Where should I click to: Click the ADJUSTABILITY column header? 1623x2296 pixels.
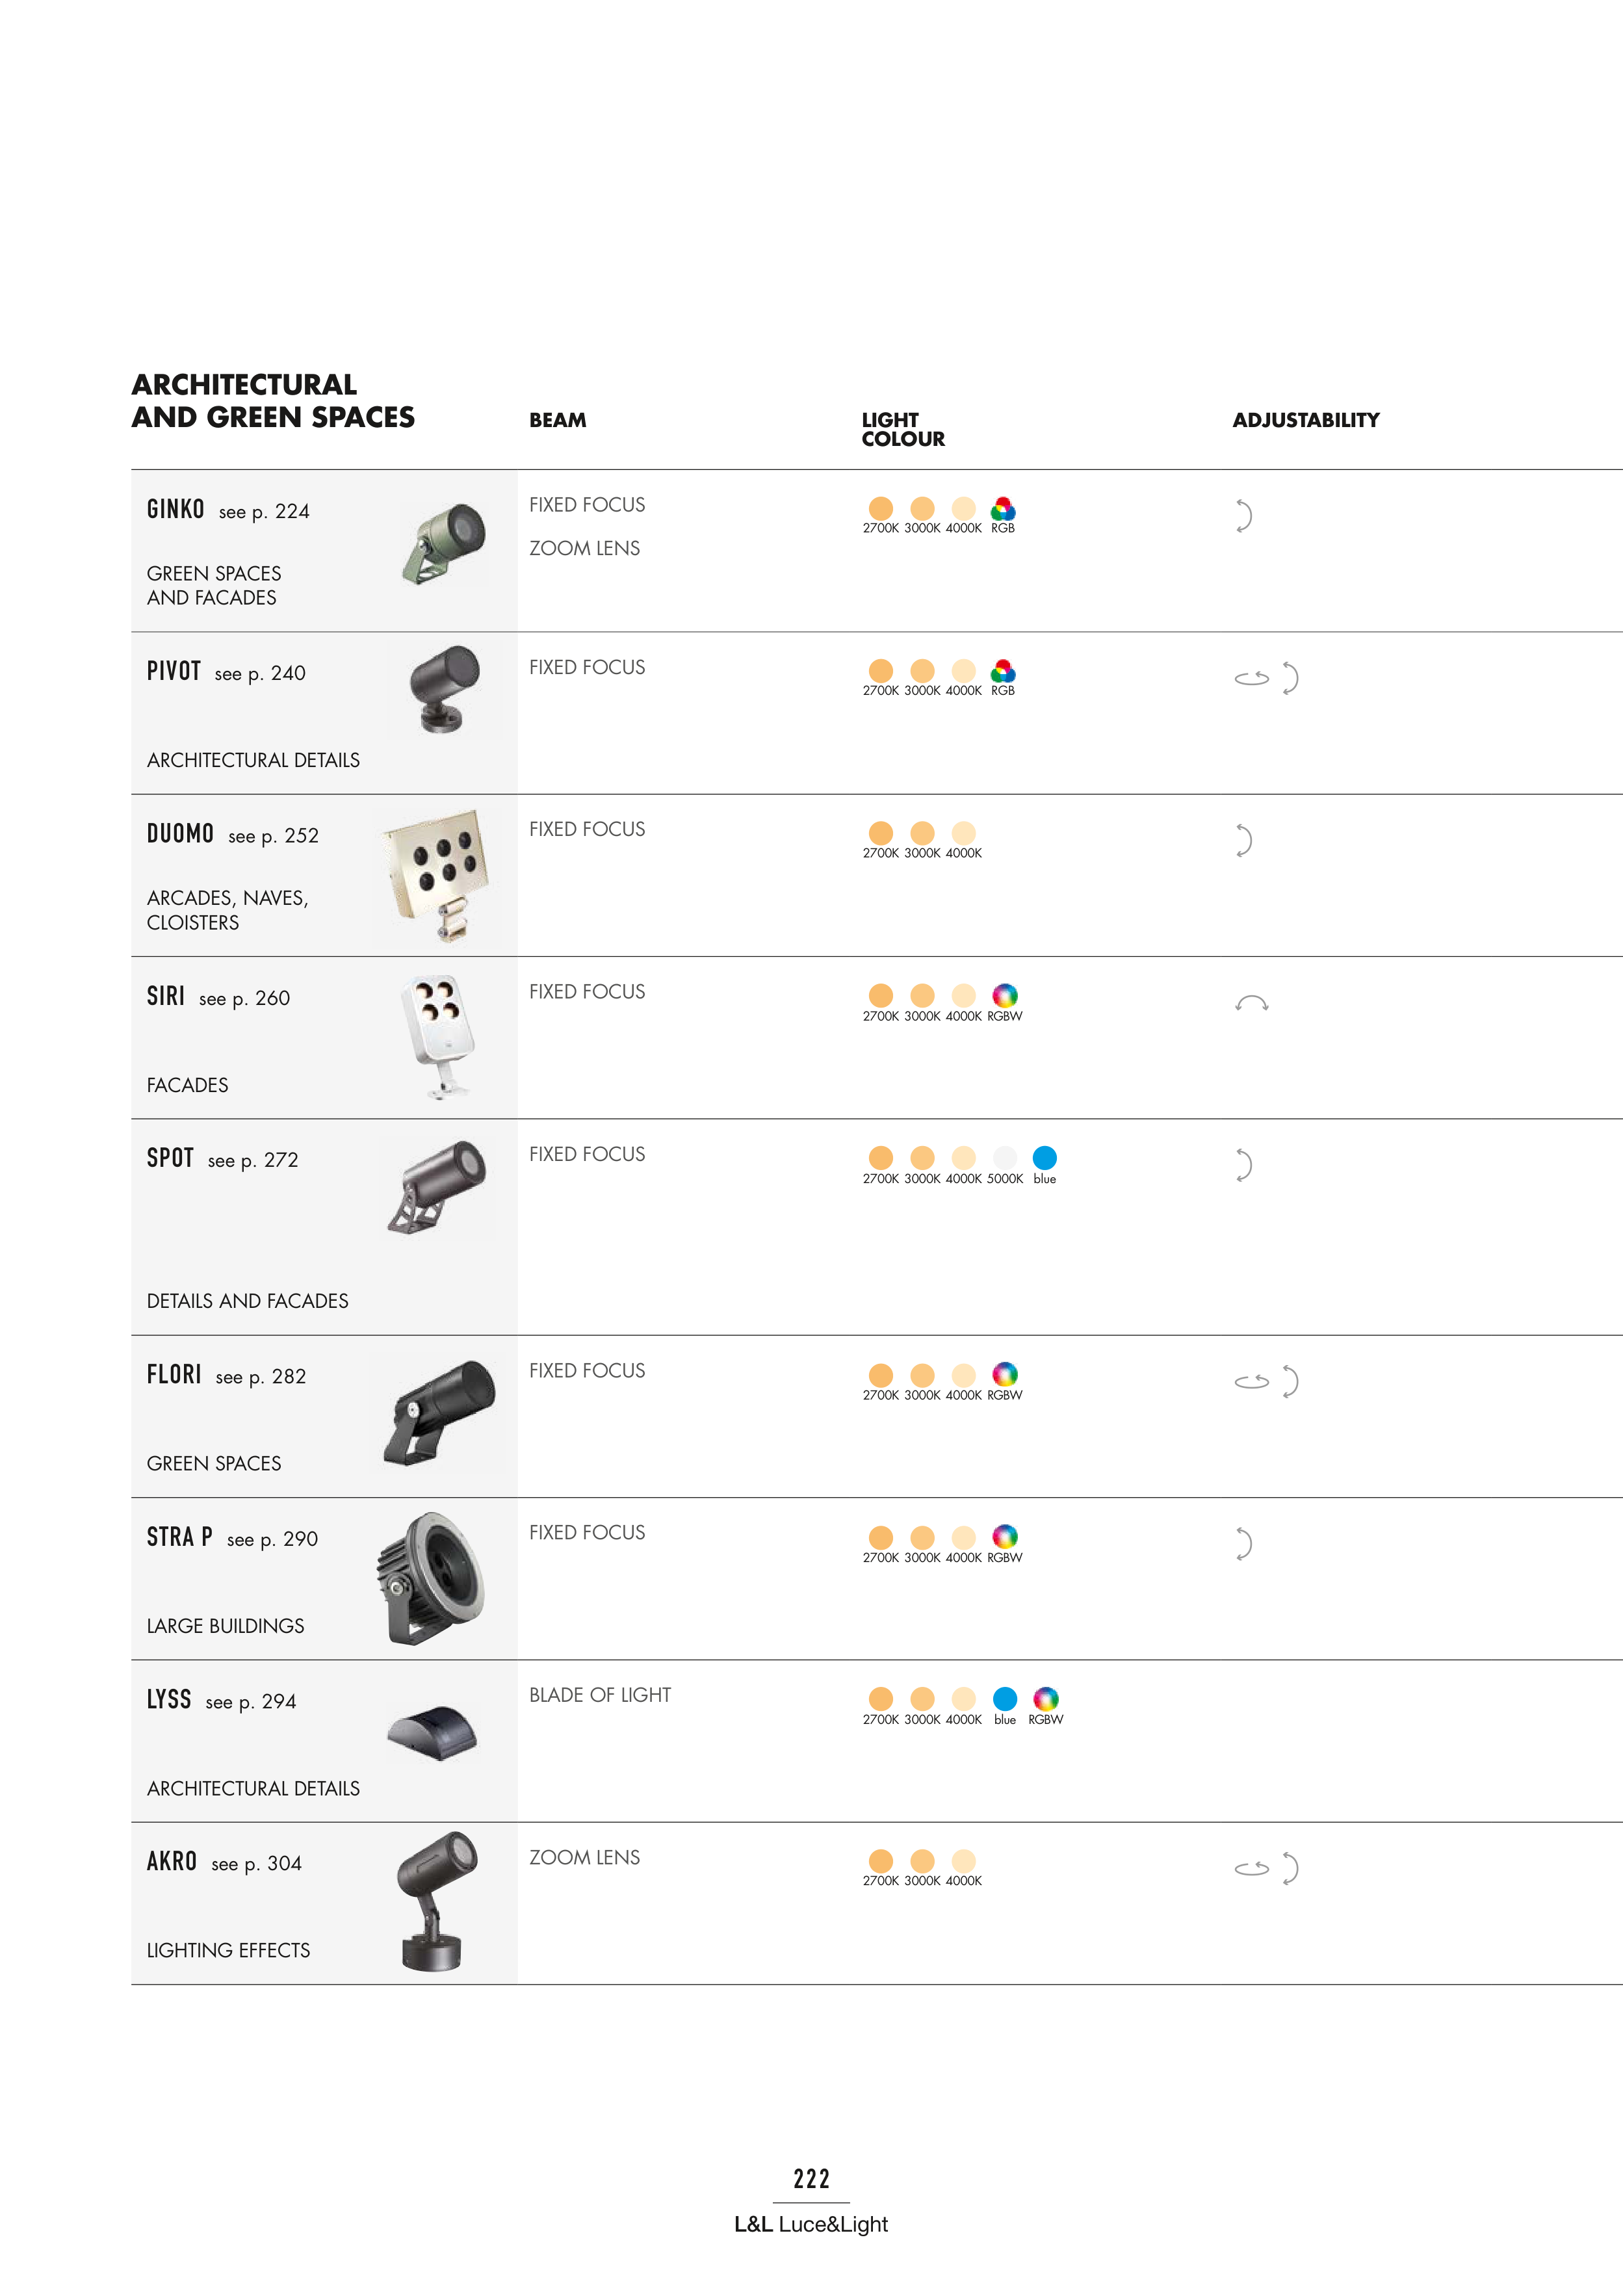tap(1305, 420)
